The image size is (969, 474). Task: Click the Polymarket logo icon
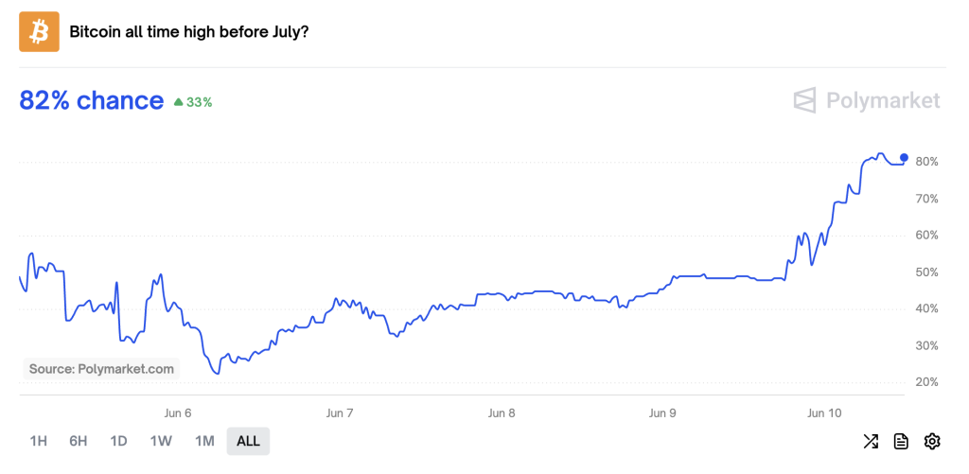pyautogui.click(x=804, y=100)
